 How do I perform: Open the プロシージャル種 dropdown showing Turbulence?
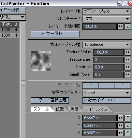pyautogui.click(x=106, y=45)
